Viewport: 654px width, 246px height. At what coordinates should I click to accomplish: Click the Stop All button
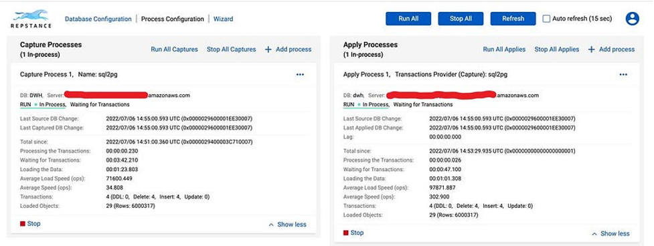[x=461, y=19]
